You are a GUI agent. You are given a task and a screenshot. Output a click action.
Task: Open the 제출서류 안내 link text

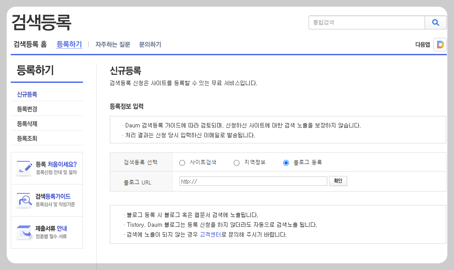(x=51, y=229)
